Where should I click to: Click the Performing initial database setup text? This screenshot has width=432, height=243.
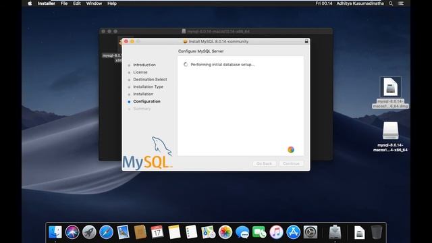pos(223,65)
